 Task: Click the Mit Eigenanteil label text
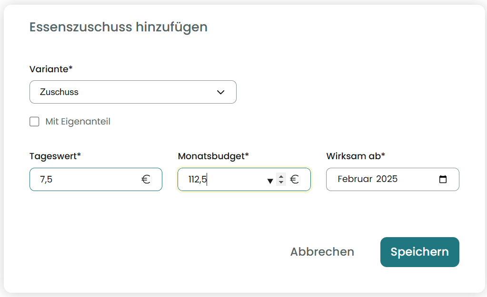tap(78, 122)
